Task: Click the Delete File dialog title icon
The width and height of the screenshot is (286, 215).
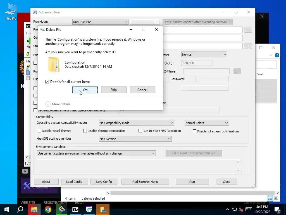Action: click(x=42, y=30)
